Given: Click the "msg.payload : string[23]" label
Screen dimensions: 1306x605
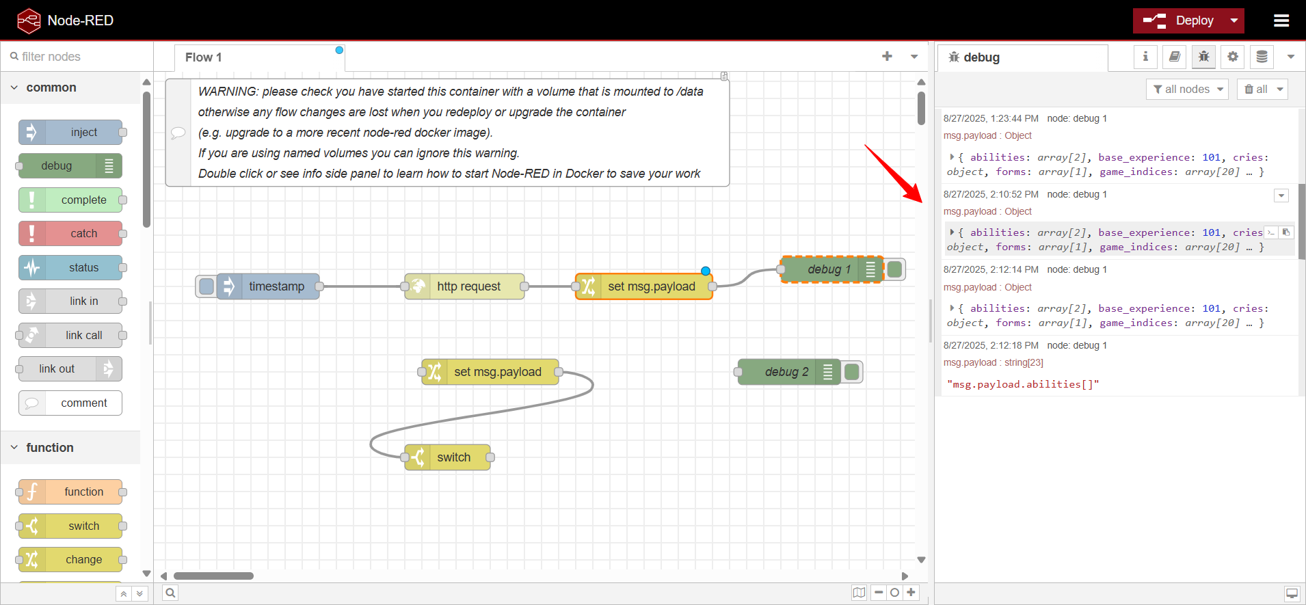Looking at the screenshot, I should click(x=994, y=362).
